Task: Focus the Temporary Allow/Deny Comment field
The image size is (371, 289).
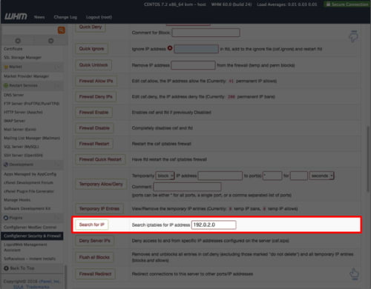Action: click(187, 187)
